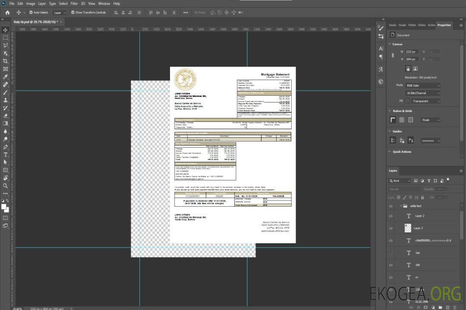
Task: Filter layers by type (T) icon
Action: point(429,181)
